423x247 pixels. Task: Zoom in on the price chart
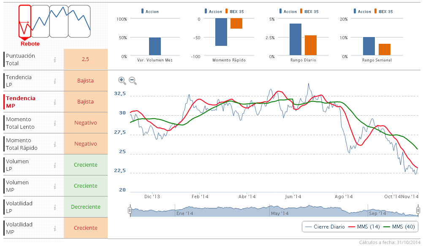122,80
